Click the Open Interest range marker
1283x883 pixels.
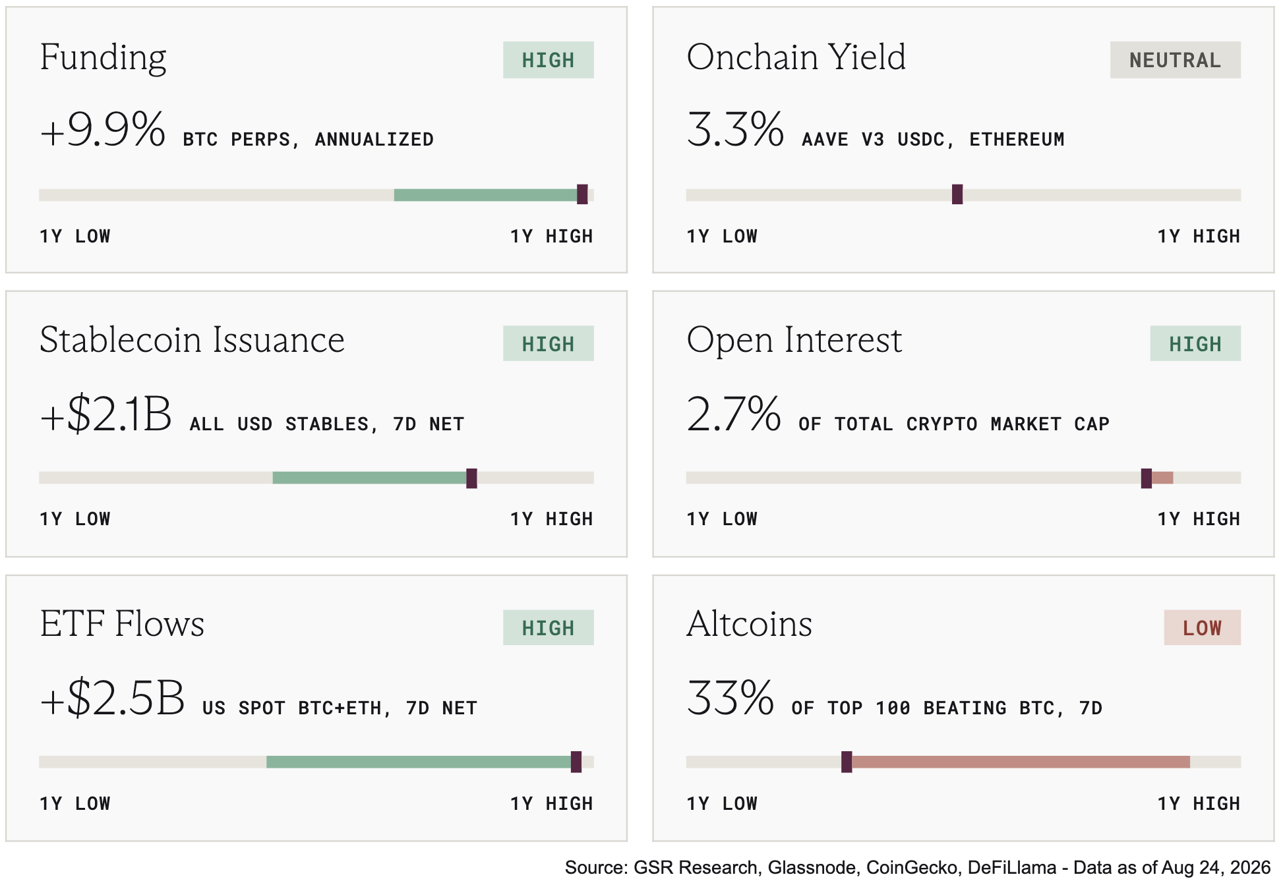[x=1147, y=478]
